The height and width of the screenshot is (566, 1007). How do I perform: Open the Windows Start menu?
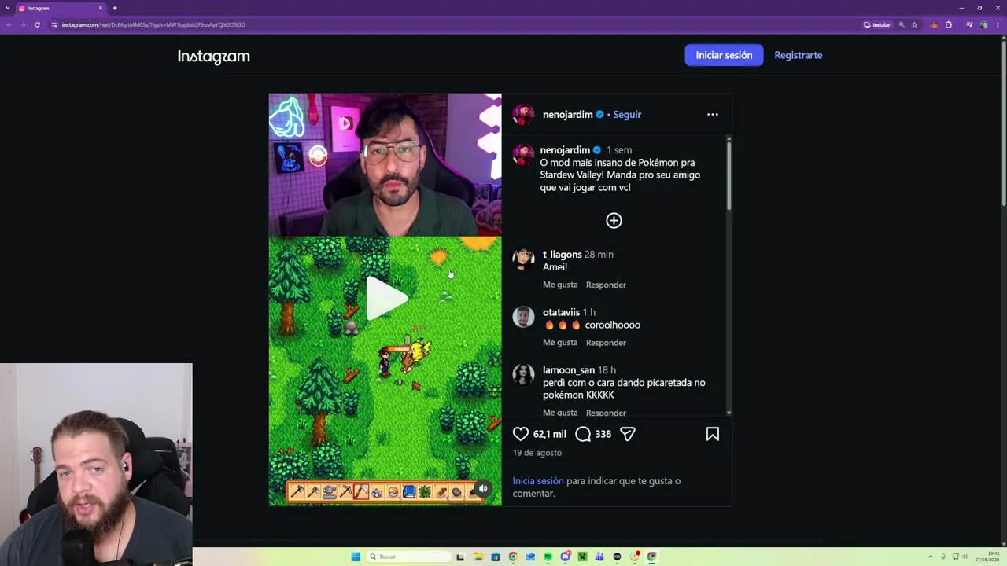(356, 557)
